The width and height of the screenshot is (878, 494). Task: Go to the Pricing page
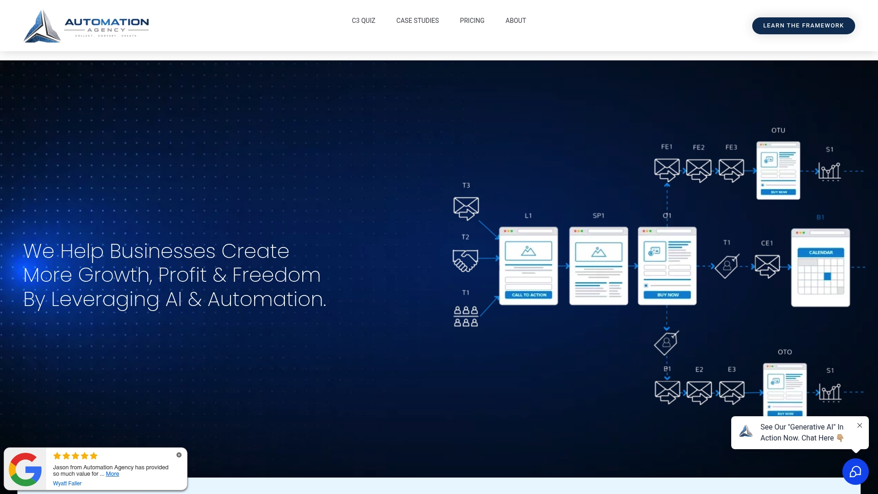(472, 21)
